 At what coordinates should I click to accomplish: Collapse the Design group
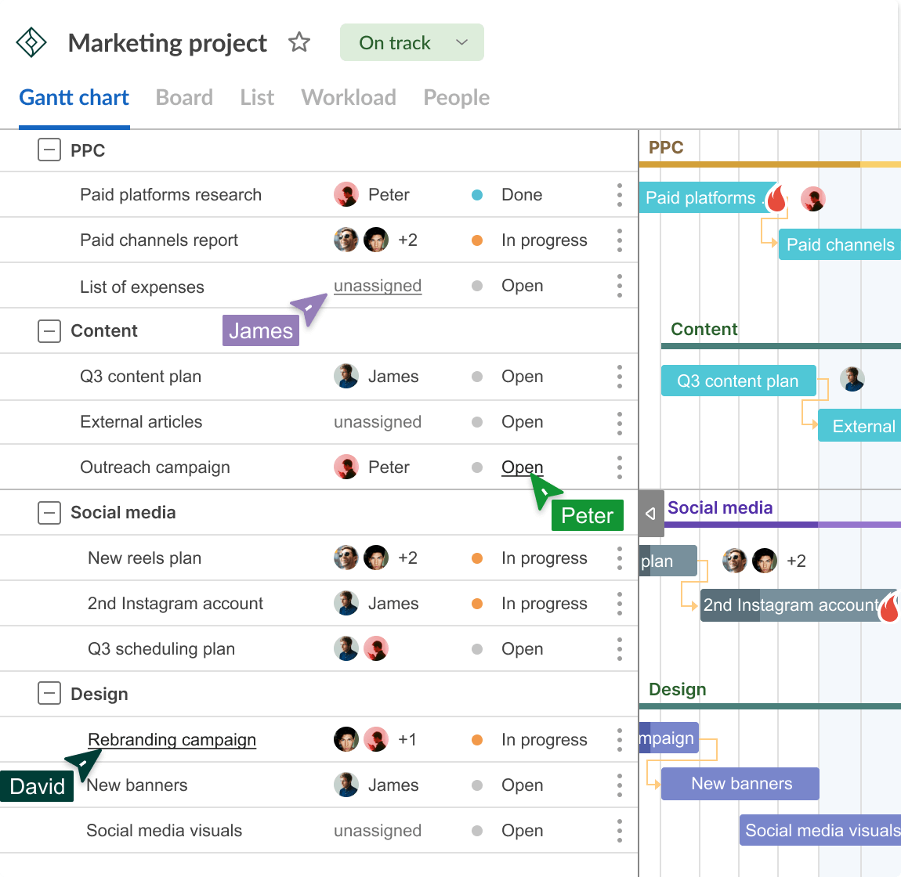(x=49, y=694)
